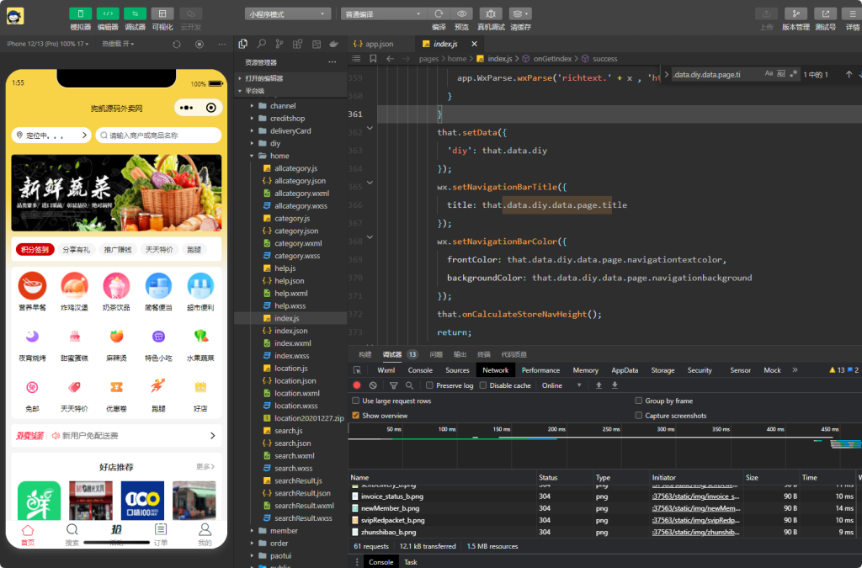
Task: Click the find box text field
Action: coord(716,74)
